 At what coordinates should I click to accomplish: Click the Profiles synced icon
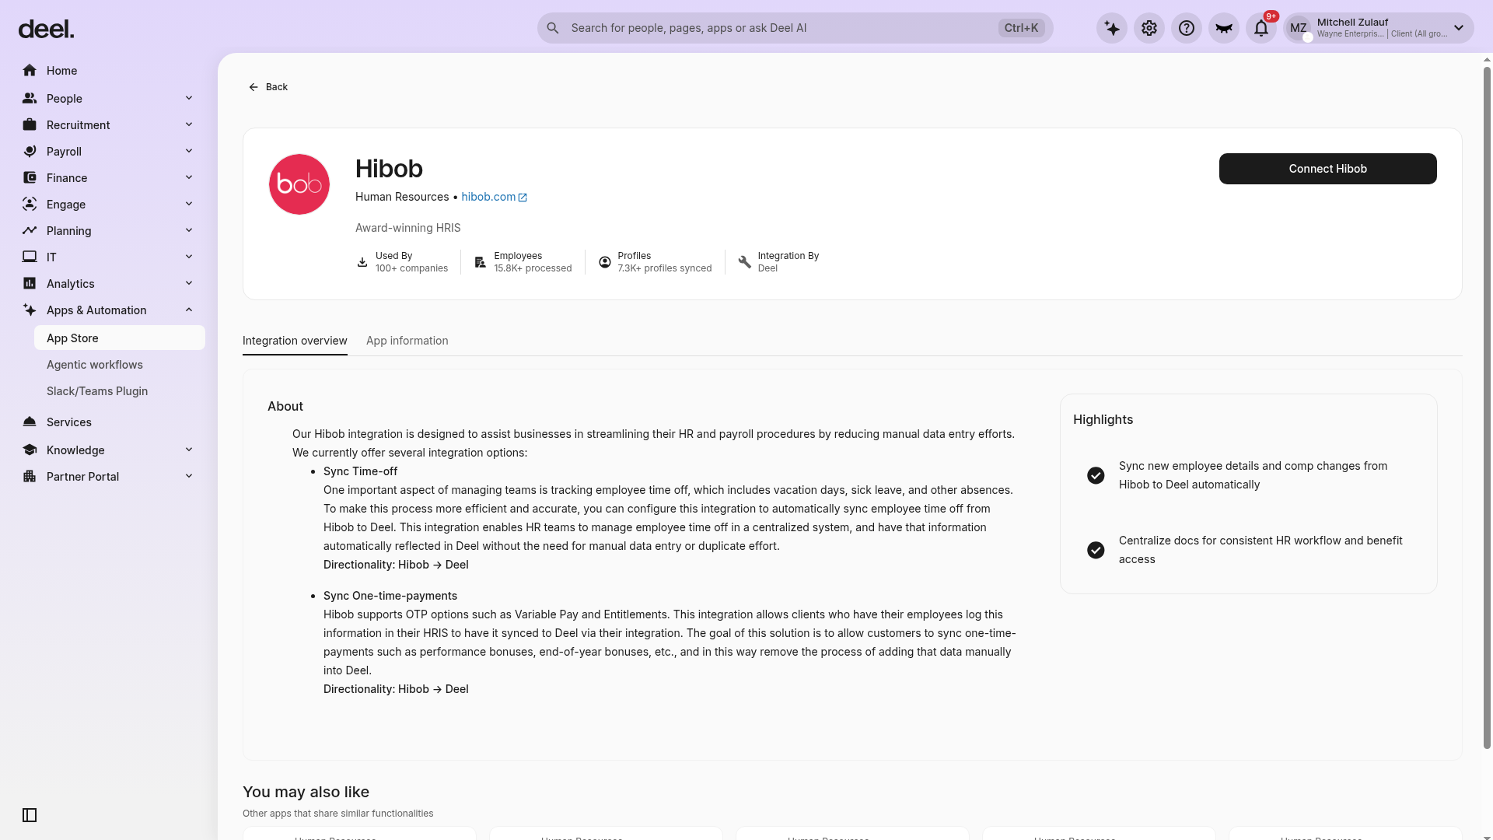604,262
